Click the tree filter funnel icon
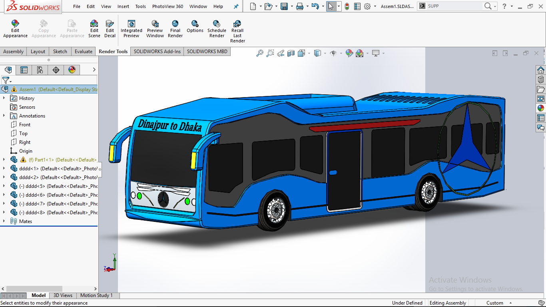 (6, 80)
